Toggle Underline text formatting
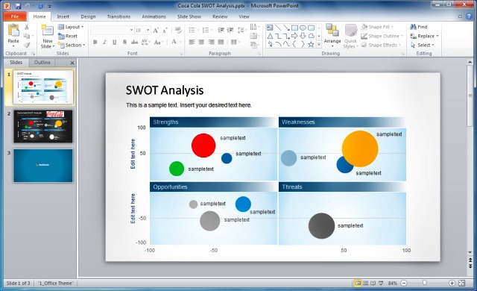477x291 pixels. [x=114, y=43]
